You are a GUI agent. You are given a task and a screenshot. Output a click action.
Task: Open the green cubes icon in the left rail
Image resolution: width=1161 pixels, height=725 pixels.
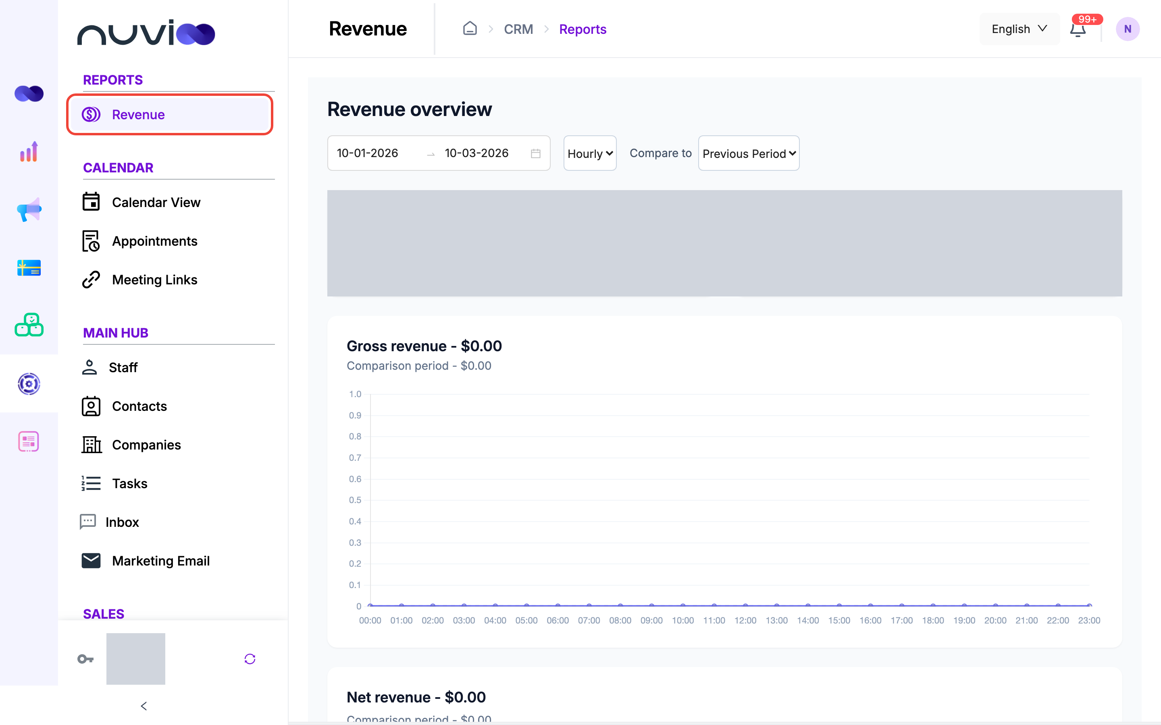(x=29, y=325)
